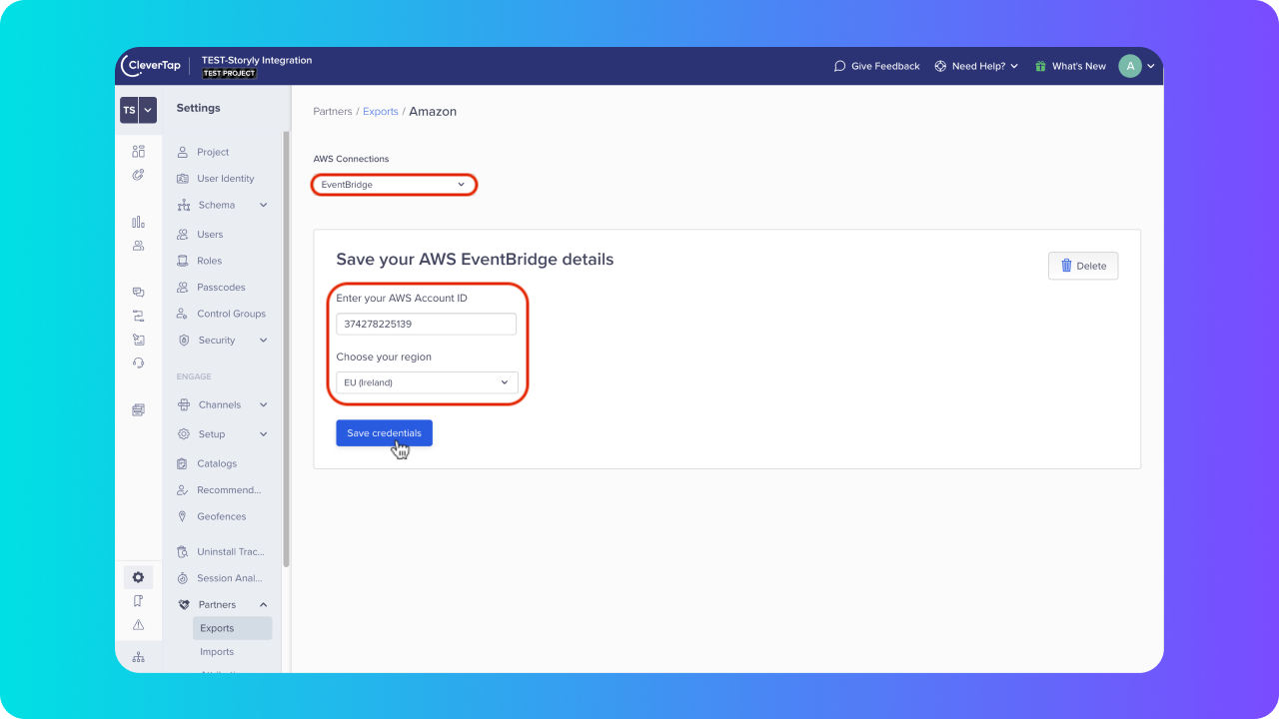Click the Exports breadcrumb link
This screenshot has width=1279, height=719.
381,112
